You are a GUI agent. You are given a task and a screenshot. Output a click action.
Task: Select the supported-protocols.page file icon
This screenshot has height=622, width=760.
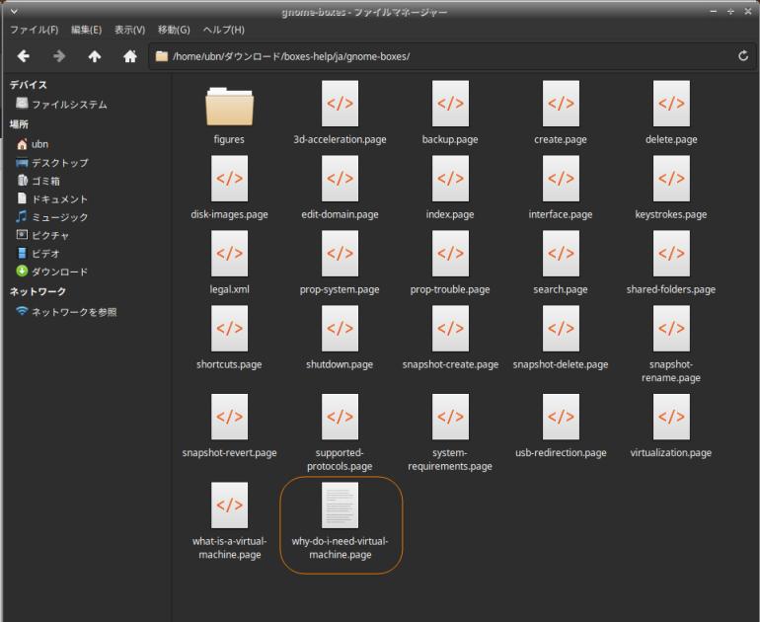[x=340, y=417]
